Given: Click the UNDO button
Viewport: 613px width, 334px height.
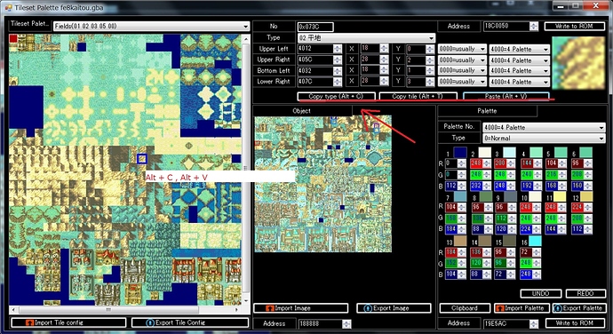Looking at the screenshot, I should point(541,293).
